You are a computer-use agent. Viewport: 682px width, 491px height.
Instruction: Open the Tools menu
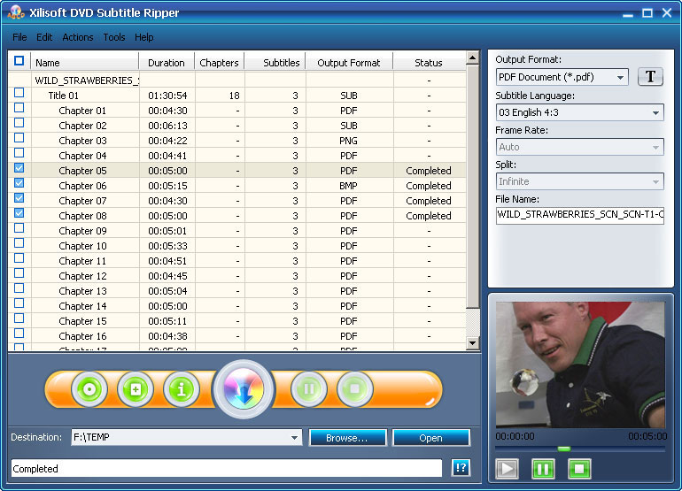coord(114,37)
